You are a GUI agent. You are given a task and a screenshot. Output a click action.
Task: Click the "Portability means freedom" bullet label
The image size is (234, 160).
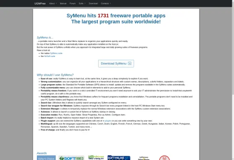(x=54, y=90)
